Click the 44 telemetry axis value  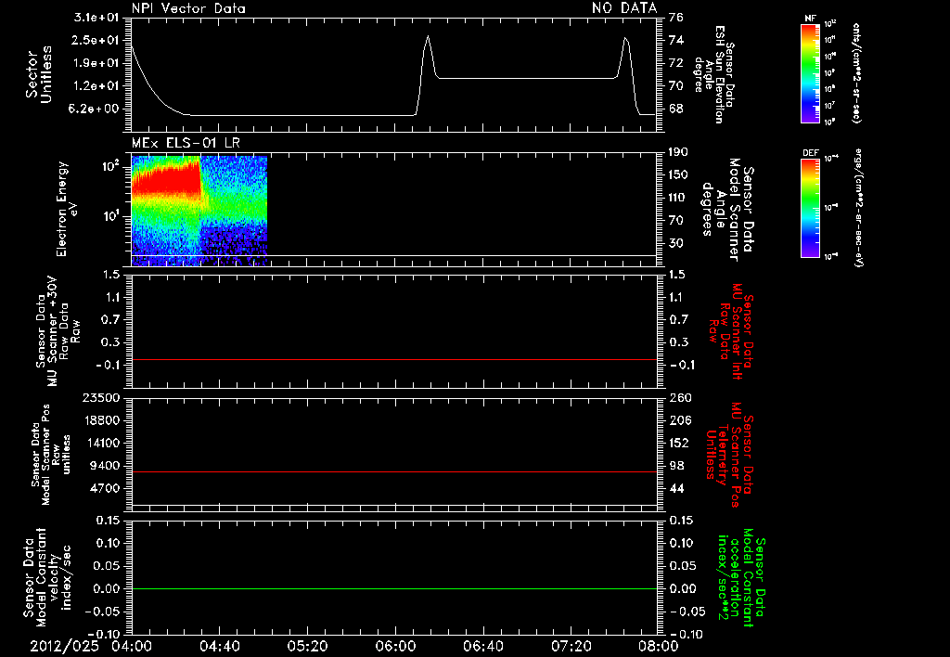(x=676, y=488)
